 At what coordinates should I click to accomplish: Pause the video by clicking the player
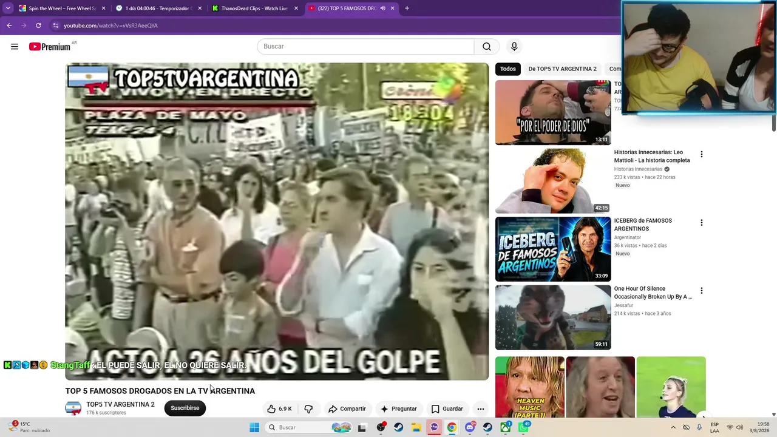(277, 222)
